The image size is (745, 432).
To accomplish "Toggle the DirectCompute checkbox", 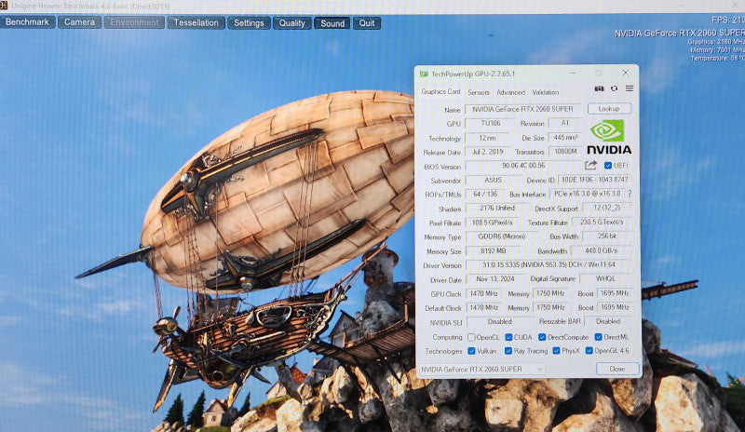I will coord(542,337).
